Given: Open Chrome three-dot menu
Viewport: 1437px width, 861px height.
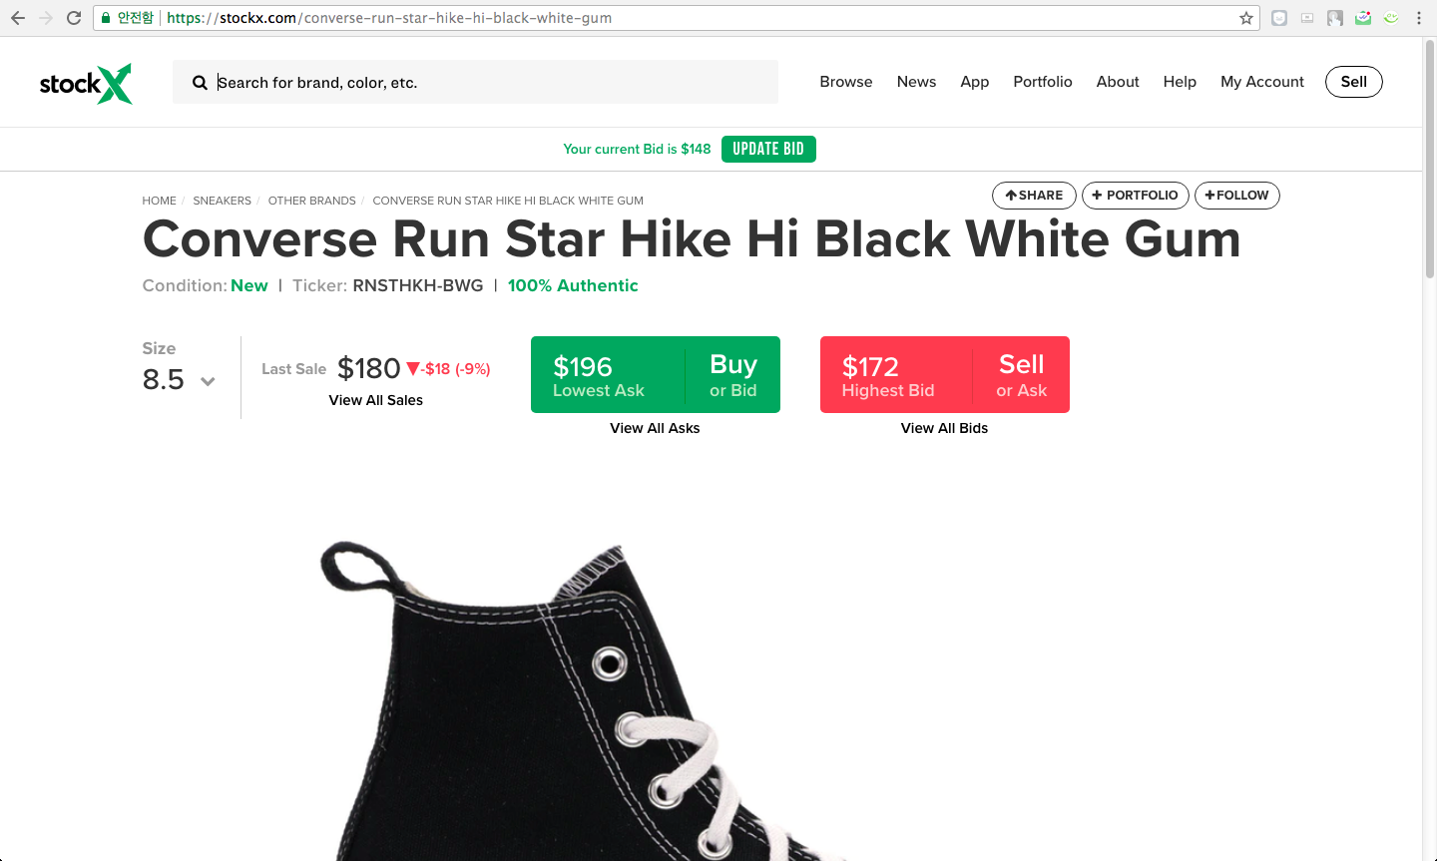Looking at the screenshot, I should click(x=1419, y=18).
